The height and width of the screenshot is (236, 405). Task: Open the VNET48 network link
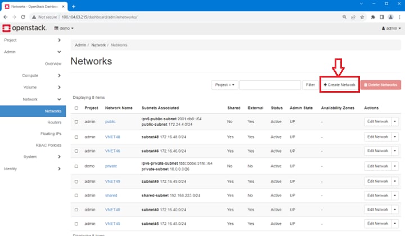point(112,137)
